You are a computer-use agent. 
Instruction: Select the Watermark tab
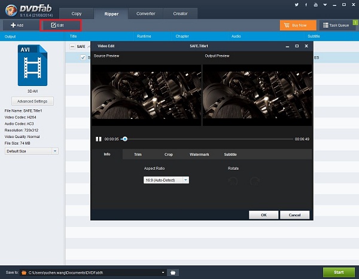(199, 155)
